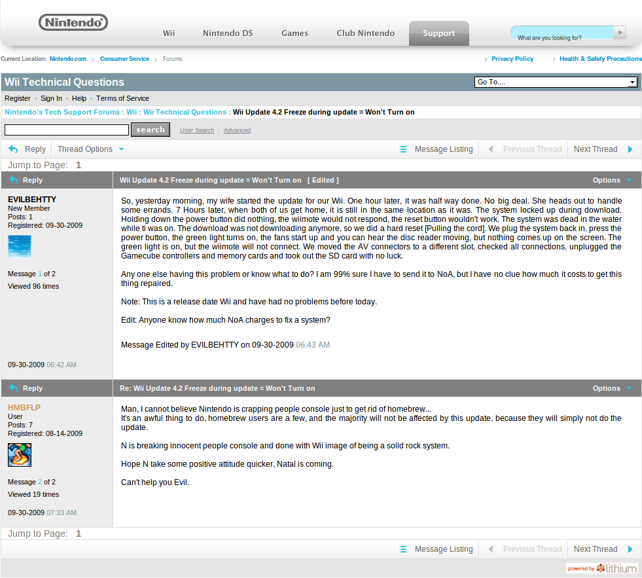
Task: Click page 1 in bottom Jump to Page
Action: coord(79,533)
